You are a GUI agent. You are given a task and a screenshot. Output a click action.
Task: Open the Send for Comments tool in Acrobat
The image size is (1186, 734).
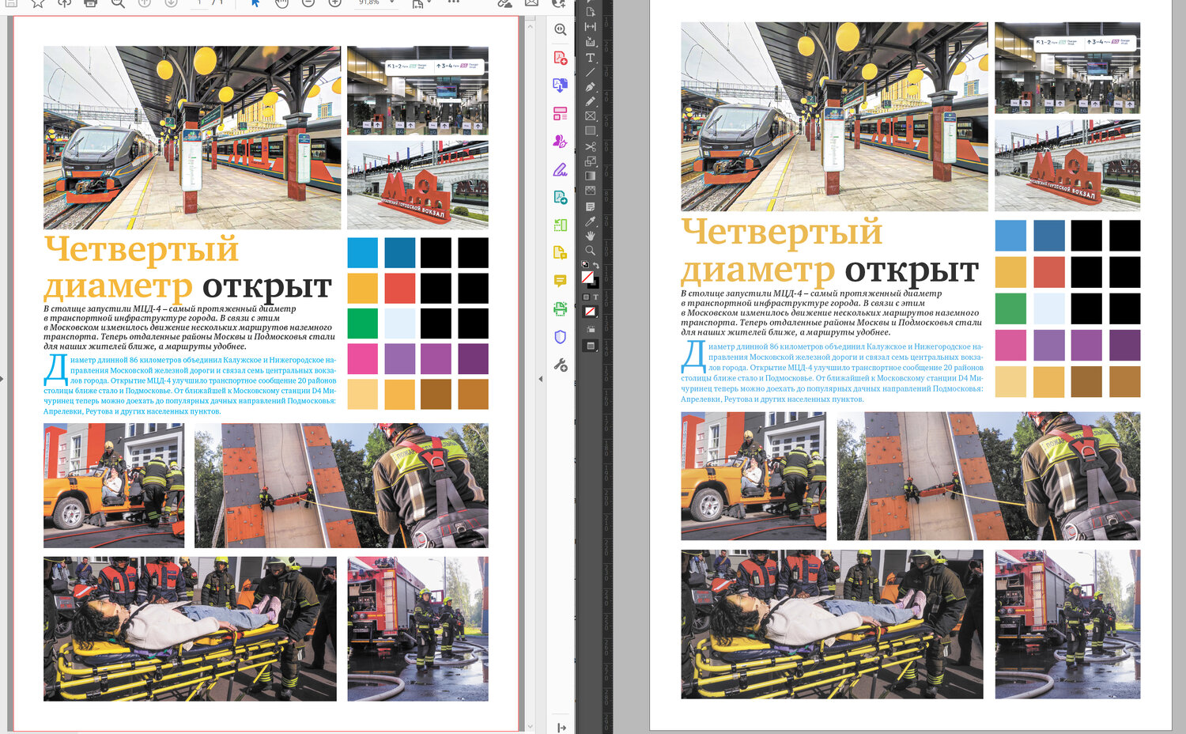[x=560, y=253]
